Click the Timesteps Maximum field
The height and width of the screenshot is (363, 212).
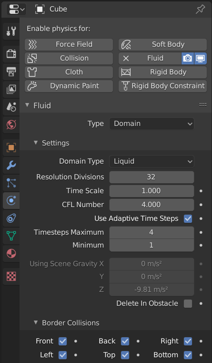point(151,232)
